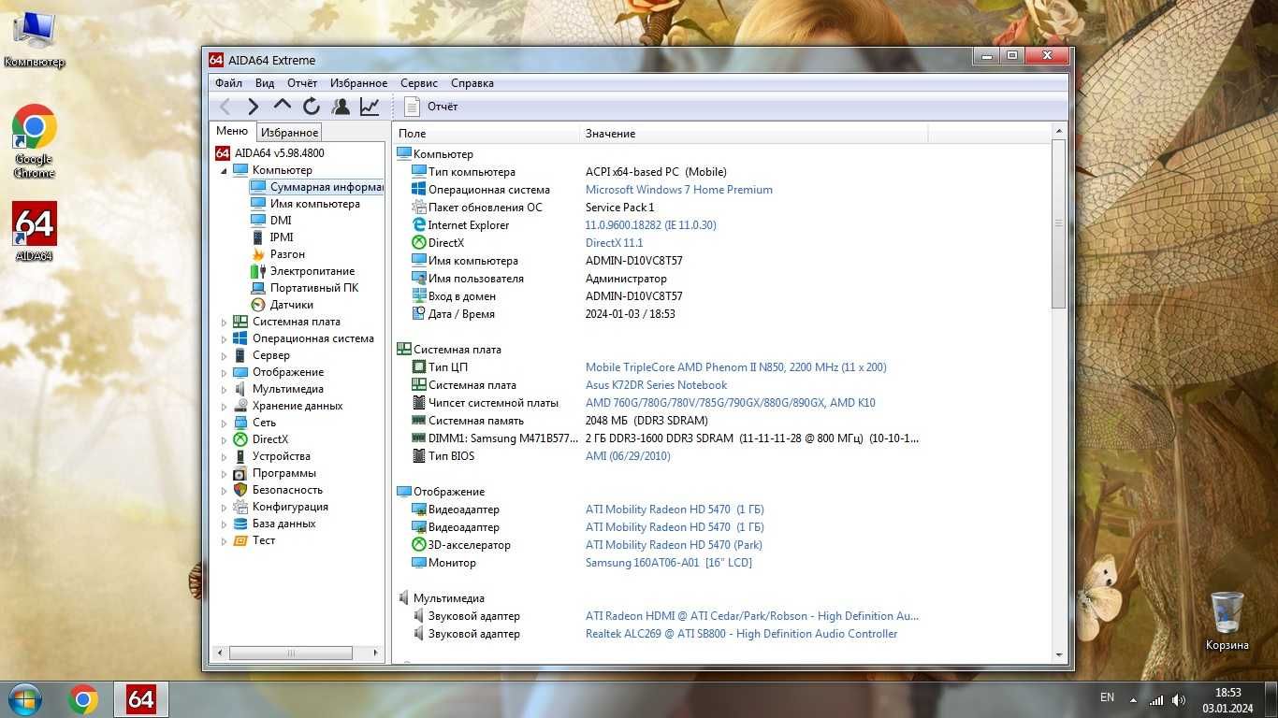Open the Файл menu
The height and width of the screenshot is (718, 1278).
228,83
